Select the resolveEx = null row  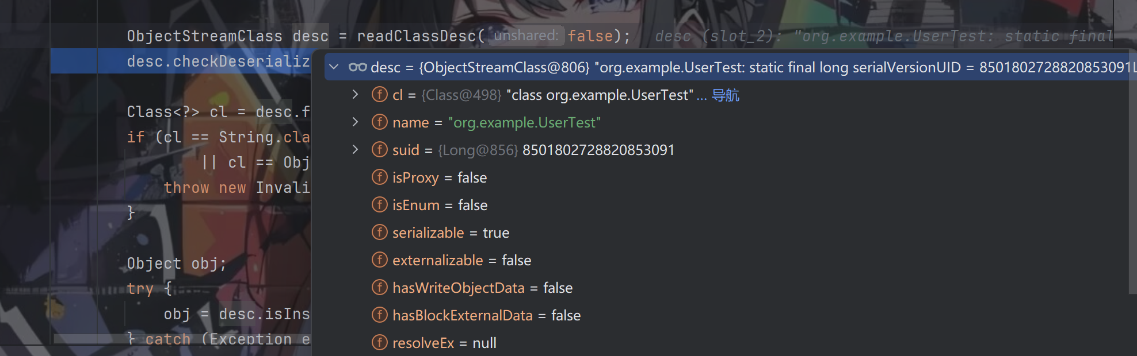(444, 343)
